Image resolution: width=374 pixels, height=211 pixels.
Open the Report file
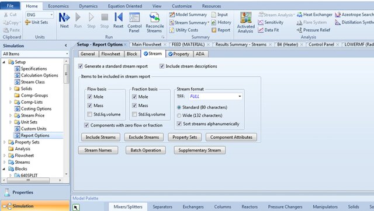click(x=221, y=30)
